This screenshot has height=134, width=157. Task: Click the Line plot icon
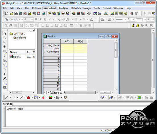pos(7,97)
